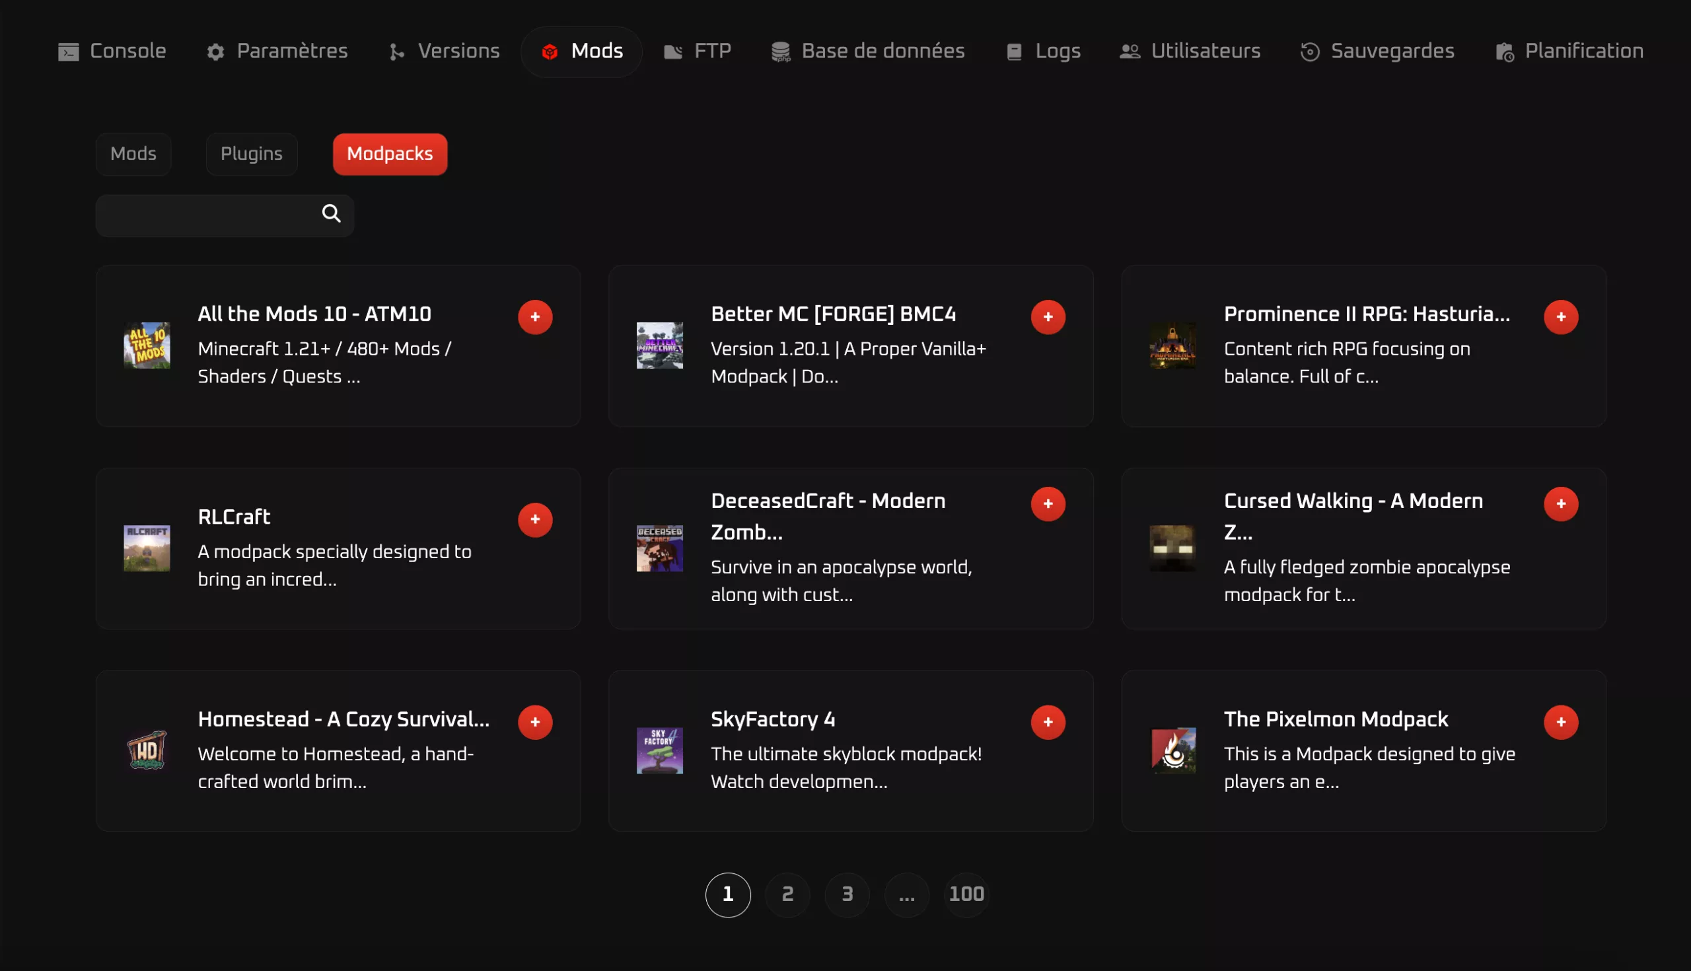Open the RLCraft title
The height and width of the screenshot is (971, 1691).
pos(234,517)
